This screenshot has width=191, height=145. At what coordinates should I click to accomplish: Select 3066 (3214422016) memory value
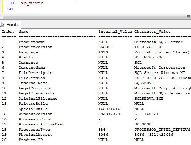pos(155,135)
